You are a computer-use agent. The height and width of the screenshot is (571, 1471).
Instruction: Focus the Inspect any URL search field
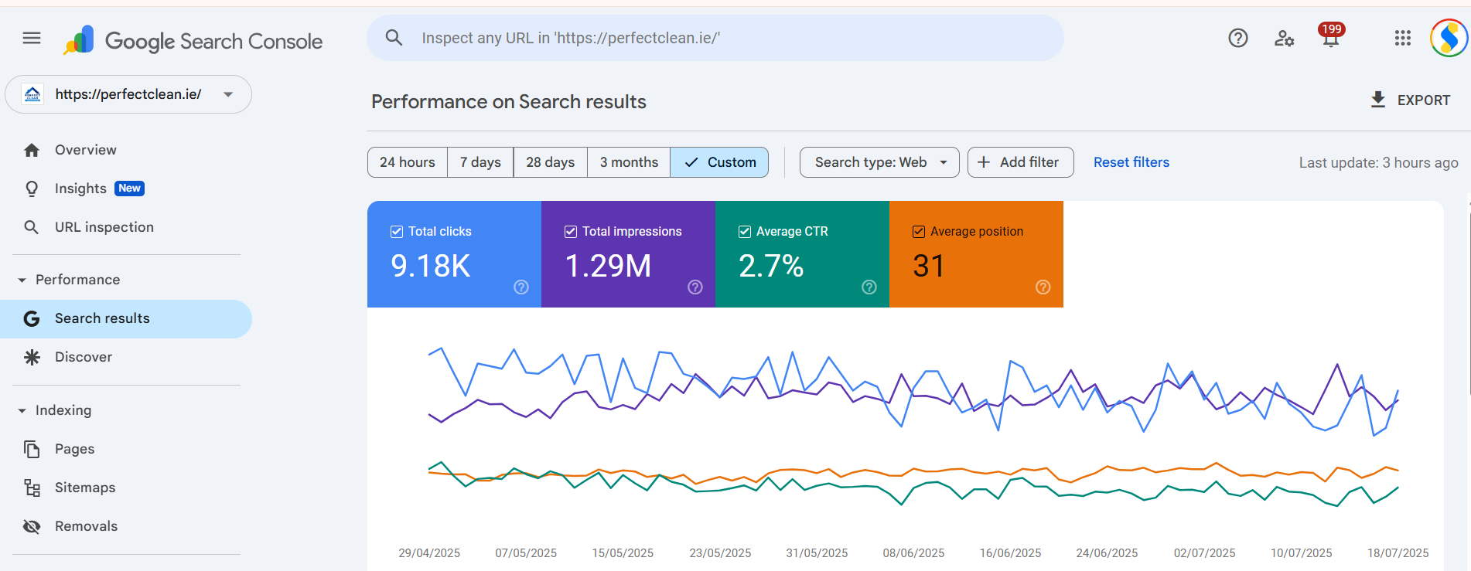click(x=715, y=38)
